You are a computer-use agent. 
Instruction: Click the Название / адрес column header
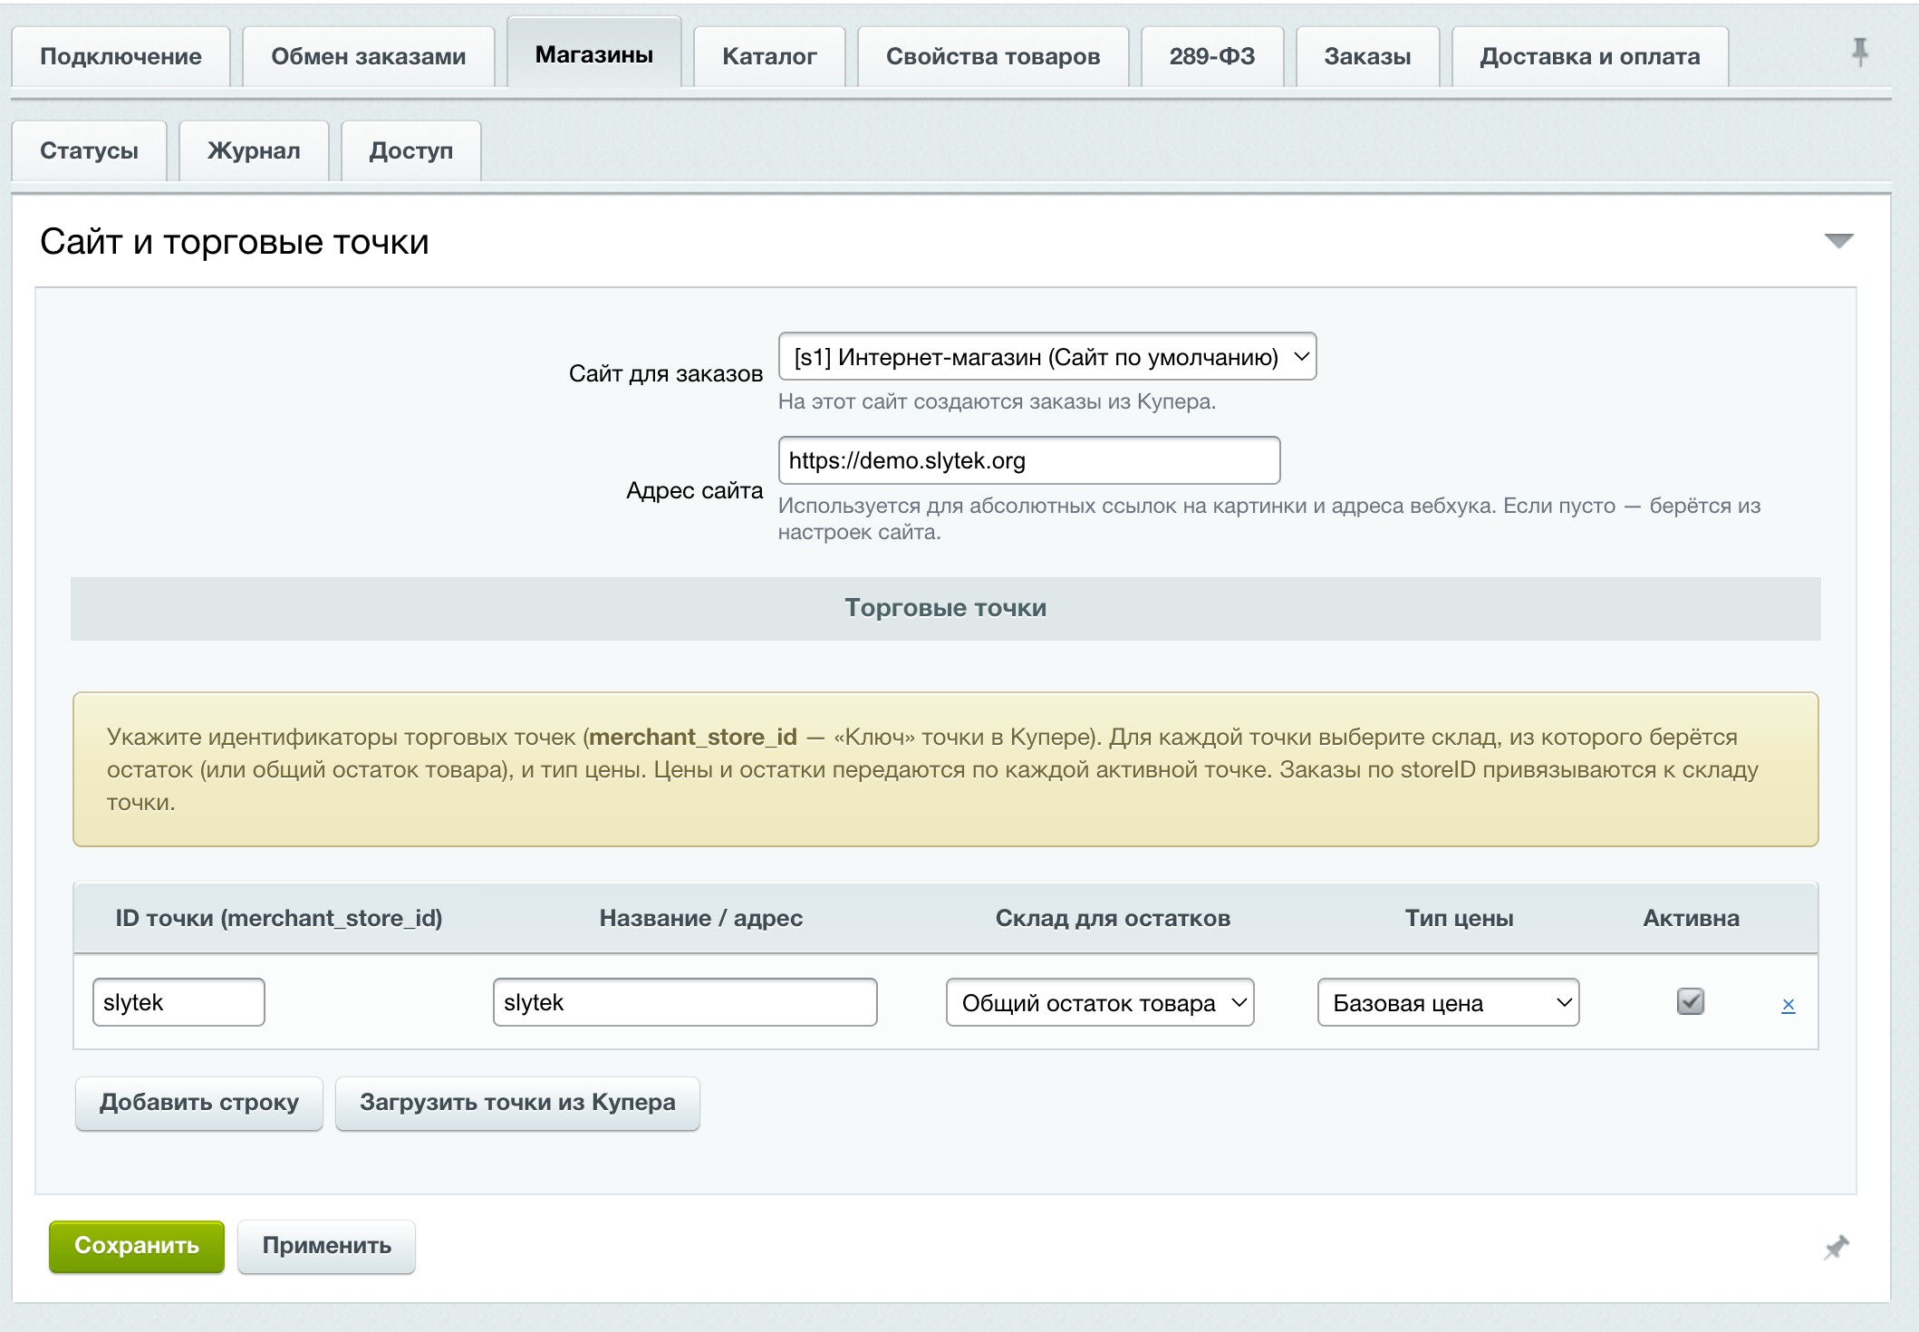[x=701, y=918]
